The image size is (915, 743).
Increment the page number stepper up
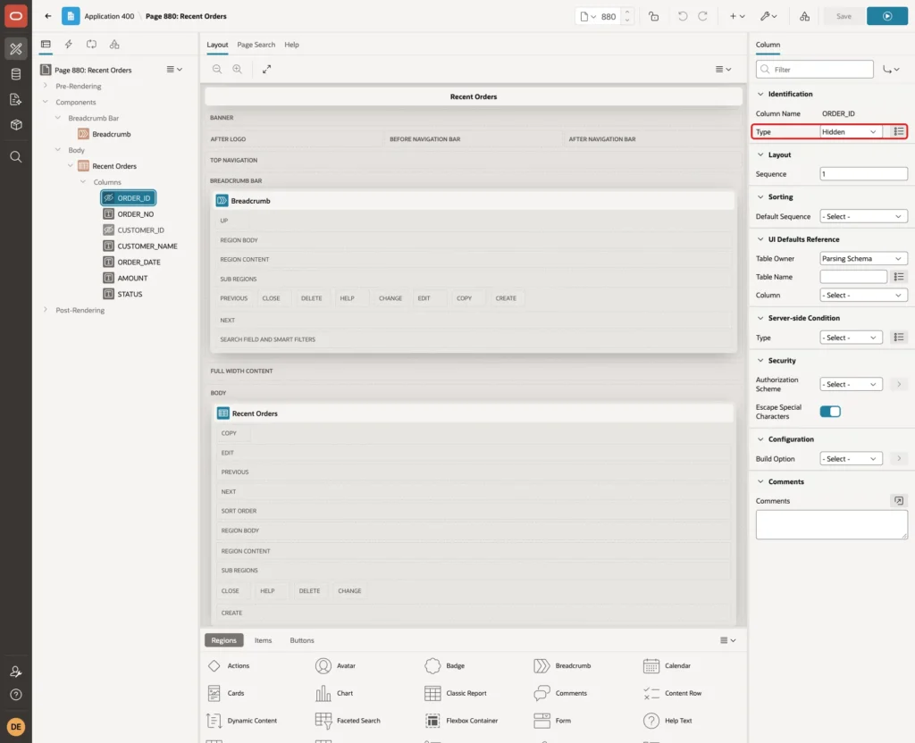(627, 13)
